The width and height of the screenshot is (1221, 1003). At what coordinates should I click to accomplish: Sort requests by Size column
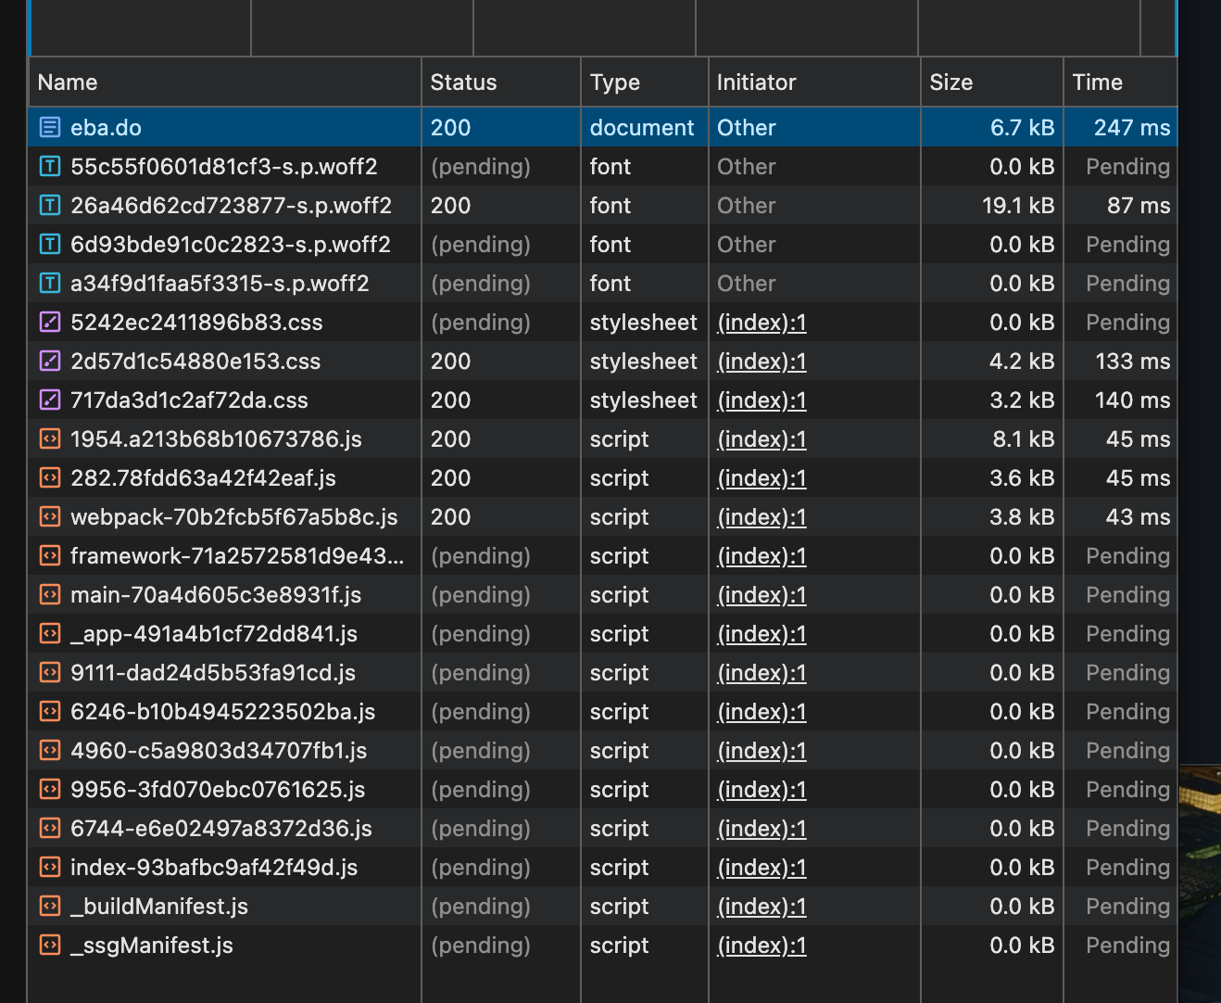pyautogui.click(x=951, y=83)
